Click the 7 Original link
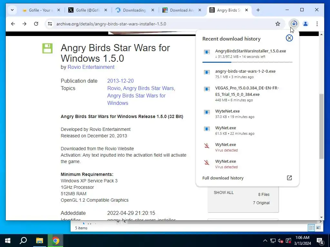The image size is (330, 247). click(261, 203)
